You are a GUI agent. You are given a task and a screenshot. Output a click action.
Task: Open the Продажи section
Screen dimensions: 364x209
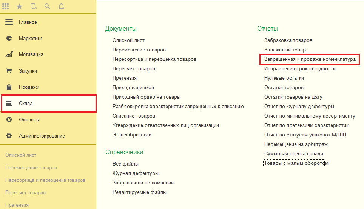pos(29,87)
